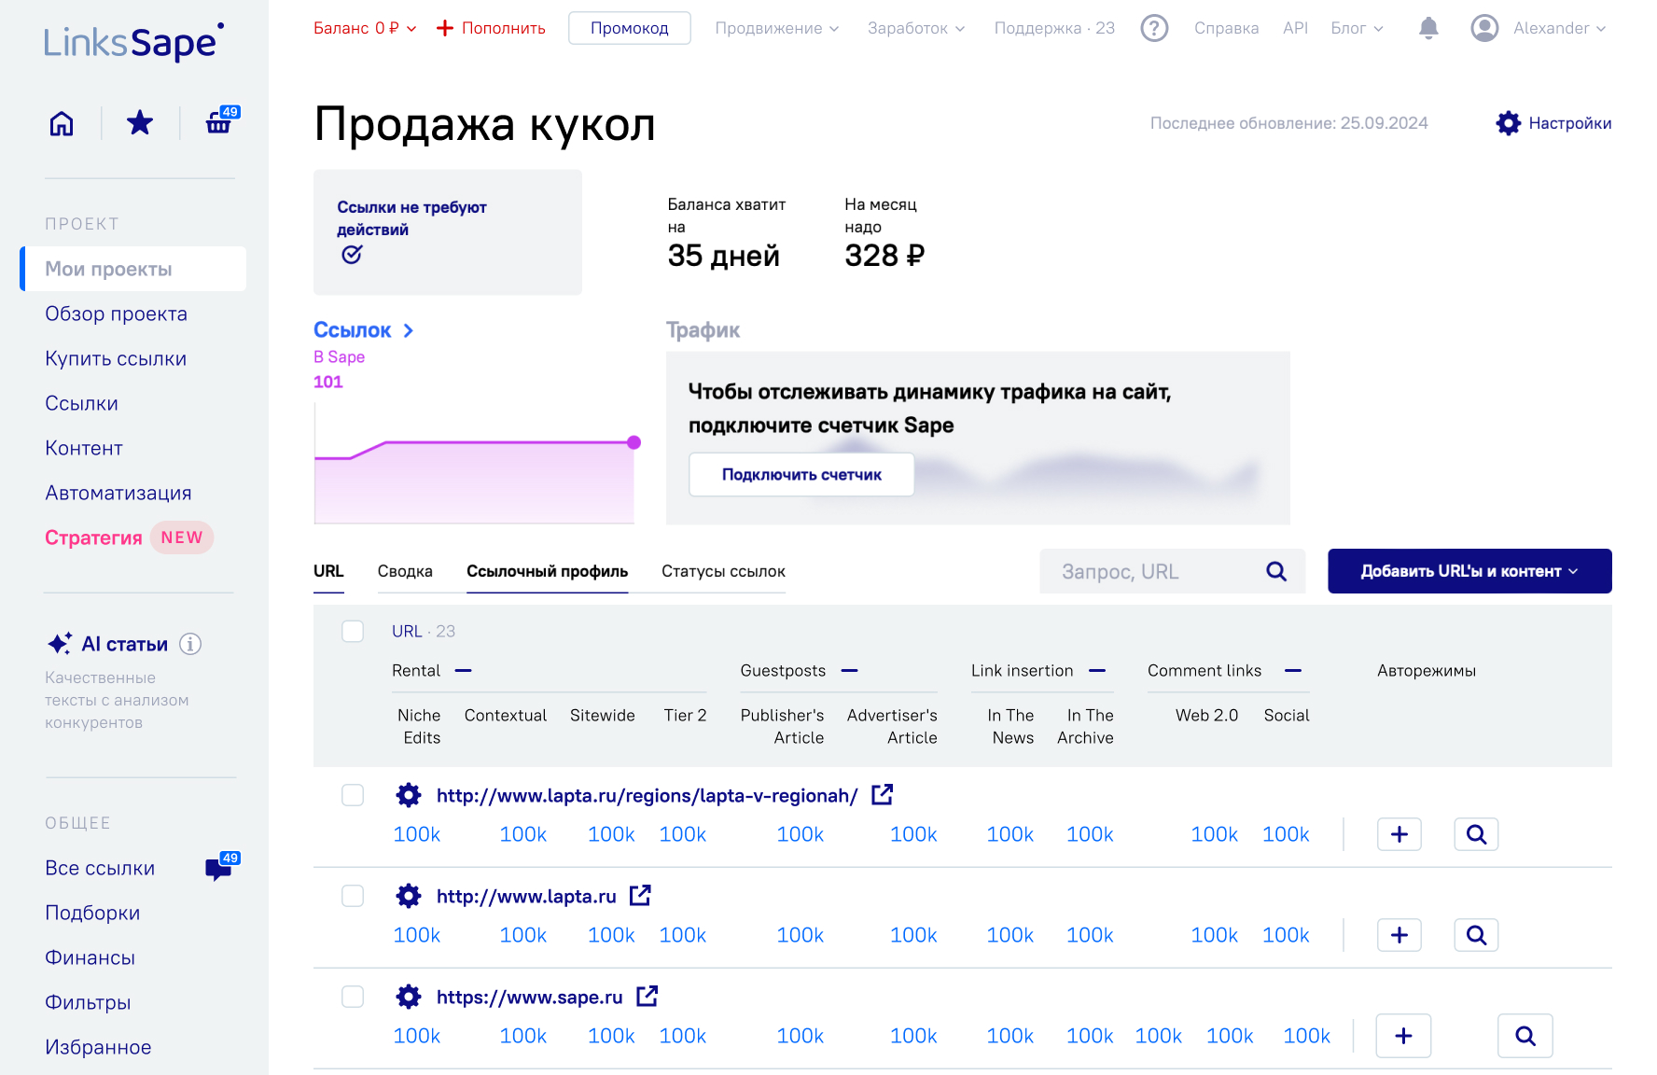Expand the Баланс 0 ₽ dropdown
Screen dimensions: 1657x1075
click(365, 28)
